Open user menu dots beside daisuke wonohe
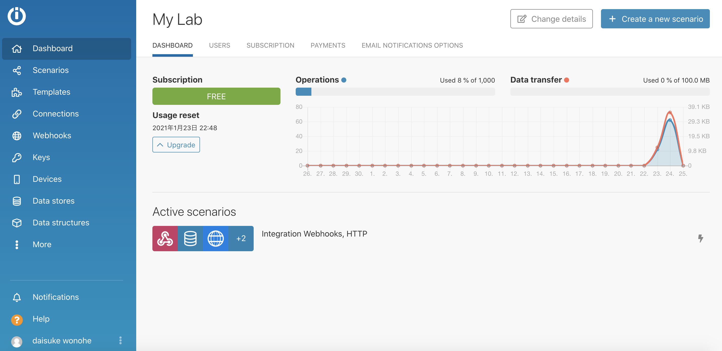Viewport: 722px width, 351px height. 120,340
